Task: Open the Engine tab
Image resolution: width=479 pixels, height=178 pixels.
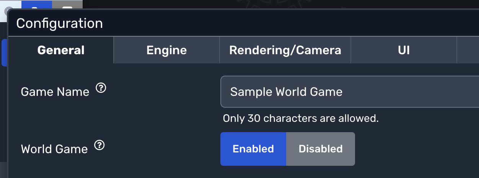Action: point(166,50)
